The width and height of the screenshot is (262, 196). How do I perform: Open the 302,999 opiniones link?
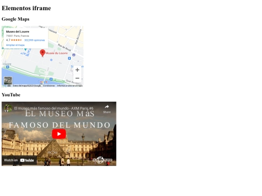tap(34, 40)
